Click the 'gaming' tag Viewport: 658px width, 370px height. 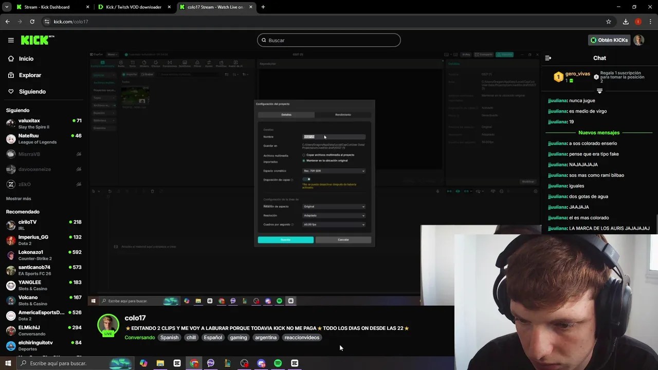(239, 338)
